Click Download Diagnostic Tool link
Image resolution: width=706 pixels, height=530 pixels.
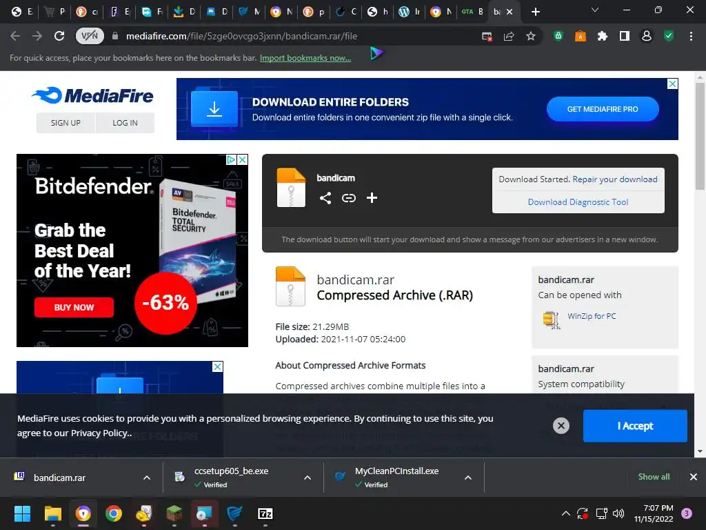click(578, 202)
